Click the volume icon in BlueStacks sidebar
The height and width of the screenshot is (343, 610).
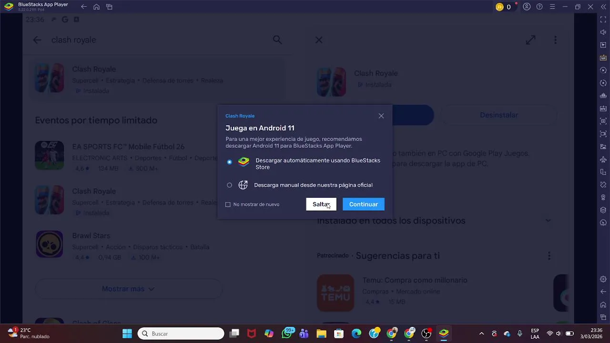603,32
